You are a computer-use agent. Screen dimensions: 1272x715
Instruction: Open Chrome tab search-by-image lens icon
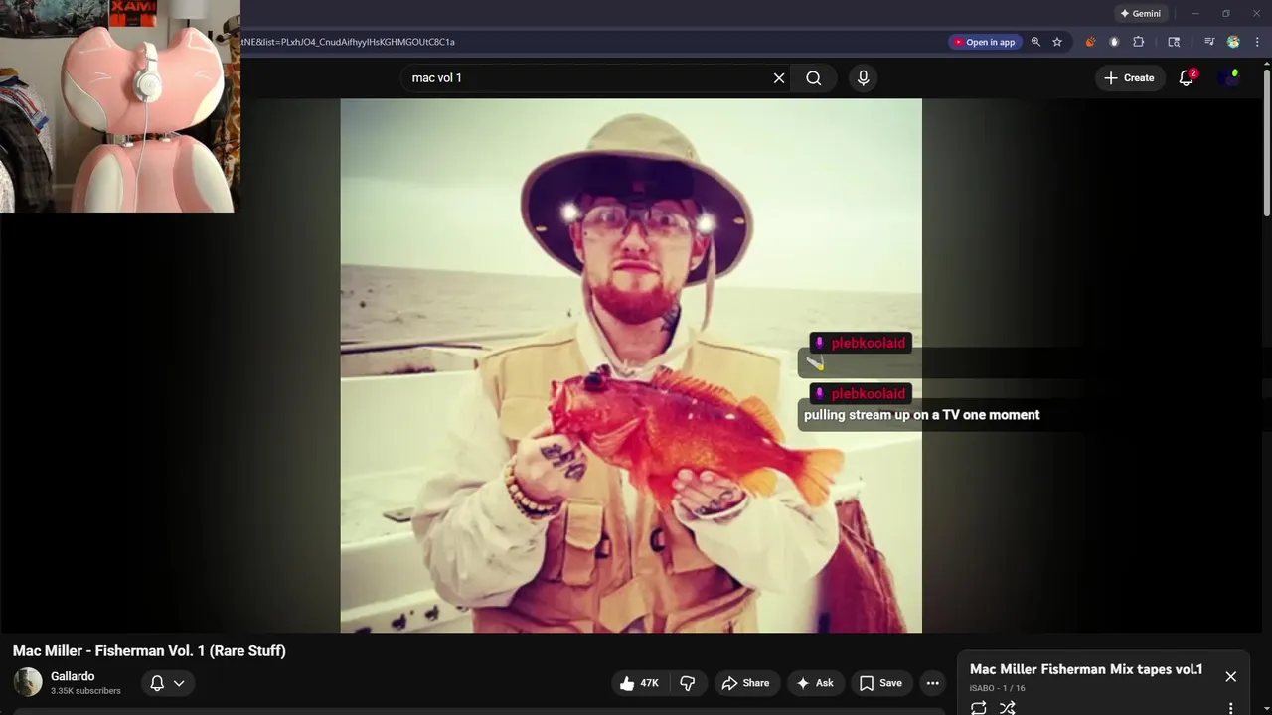(1174, 42)
